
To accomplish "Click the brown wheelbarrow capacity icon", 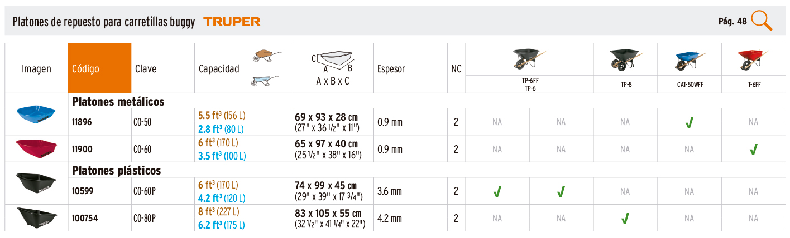I will pyautogui.click(x=266, y=56).
